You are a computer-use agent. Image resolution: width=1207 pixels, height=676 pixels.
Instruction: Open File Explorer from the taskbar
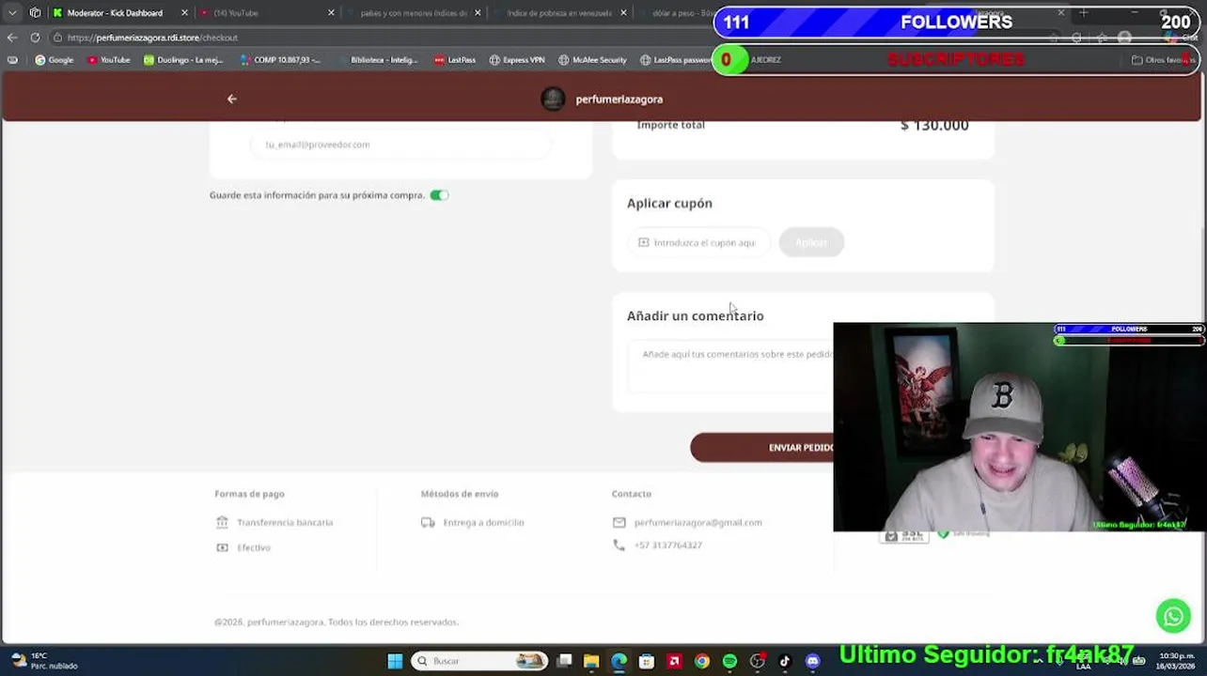point(591,661)
